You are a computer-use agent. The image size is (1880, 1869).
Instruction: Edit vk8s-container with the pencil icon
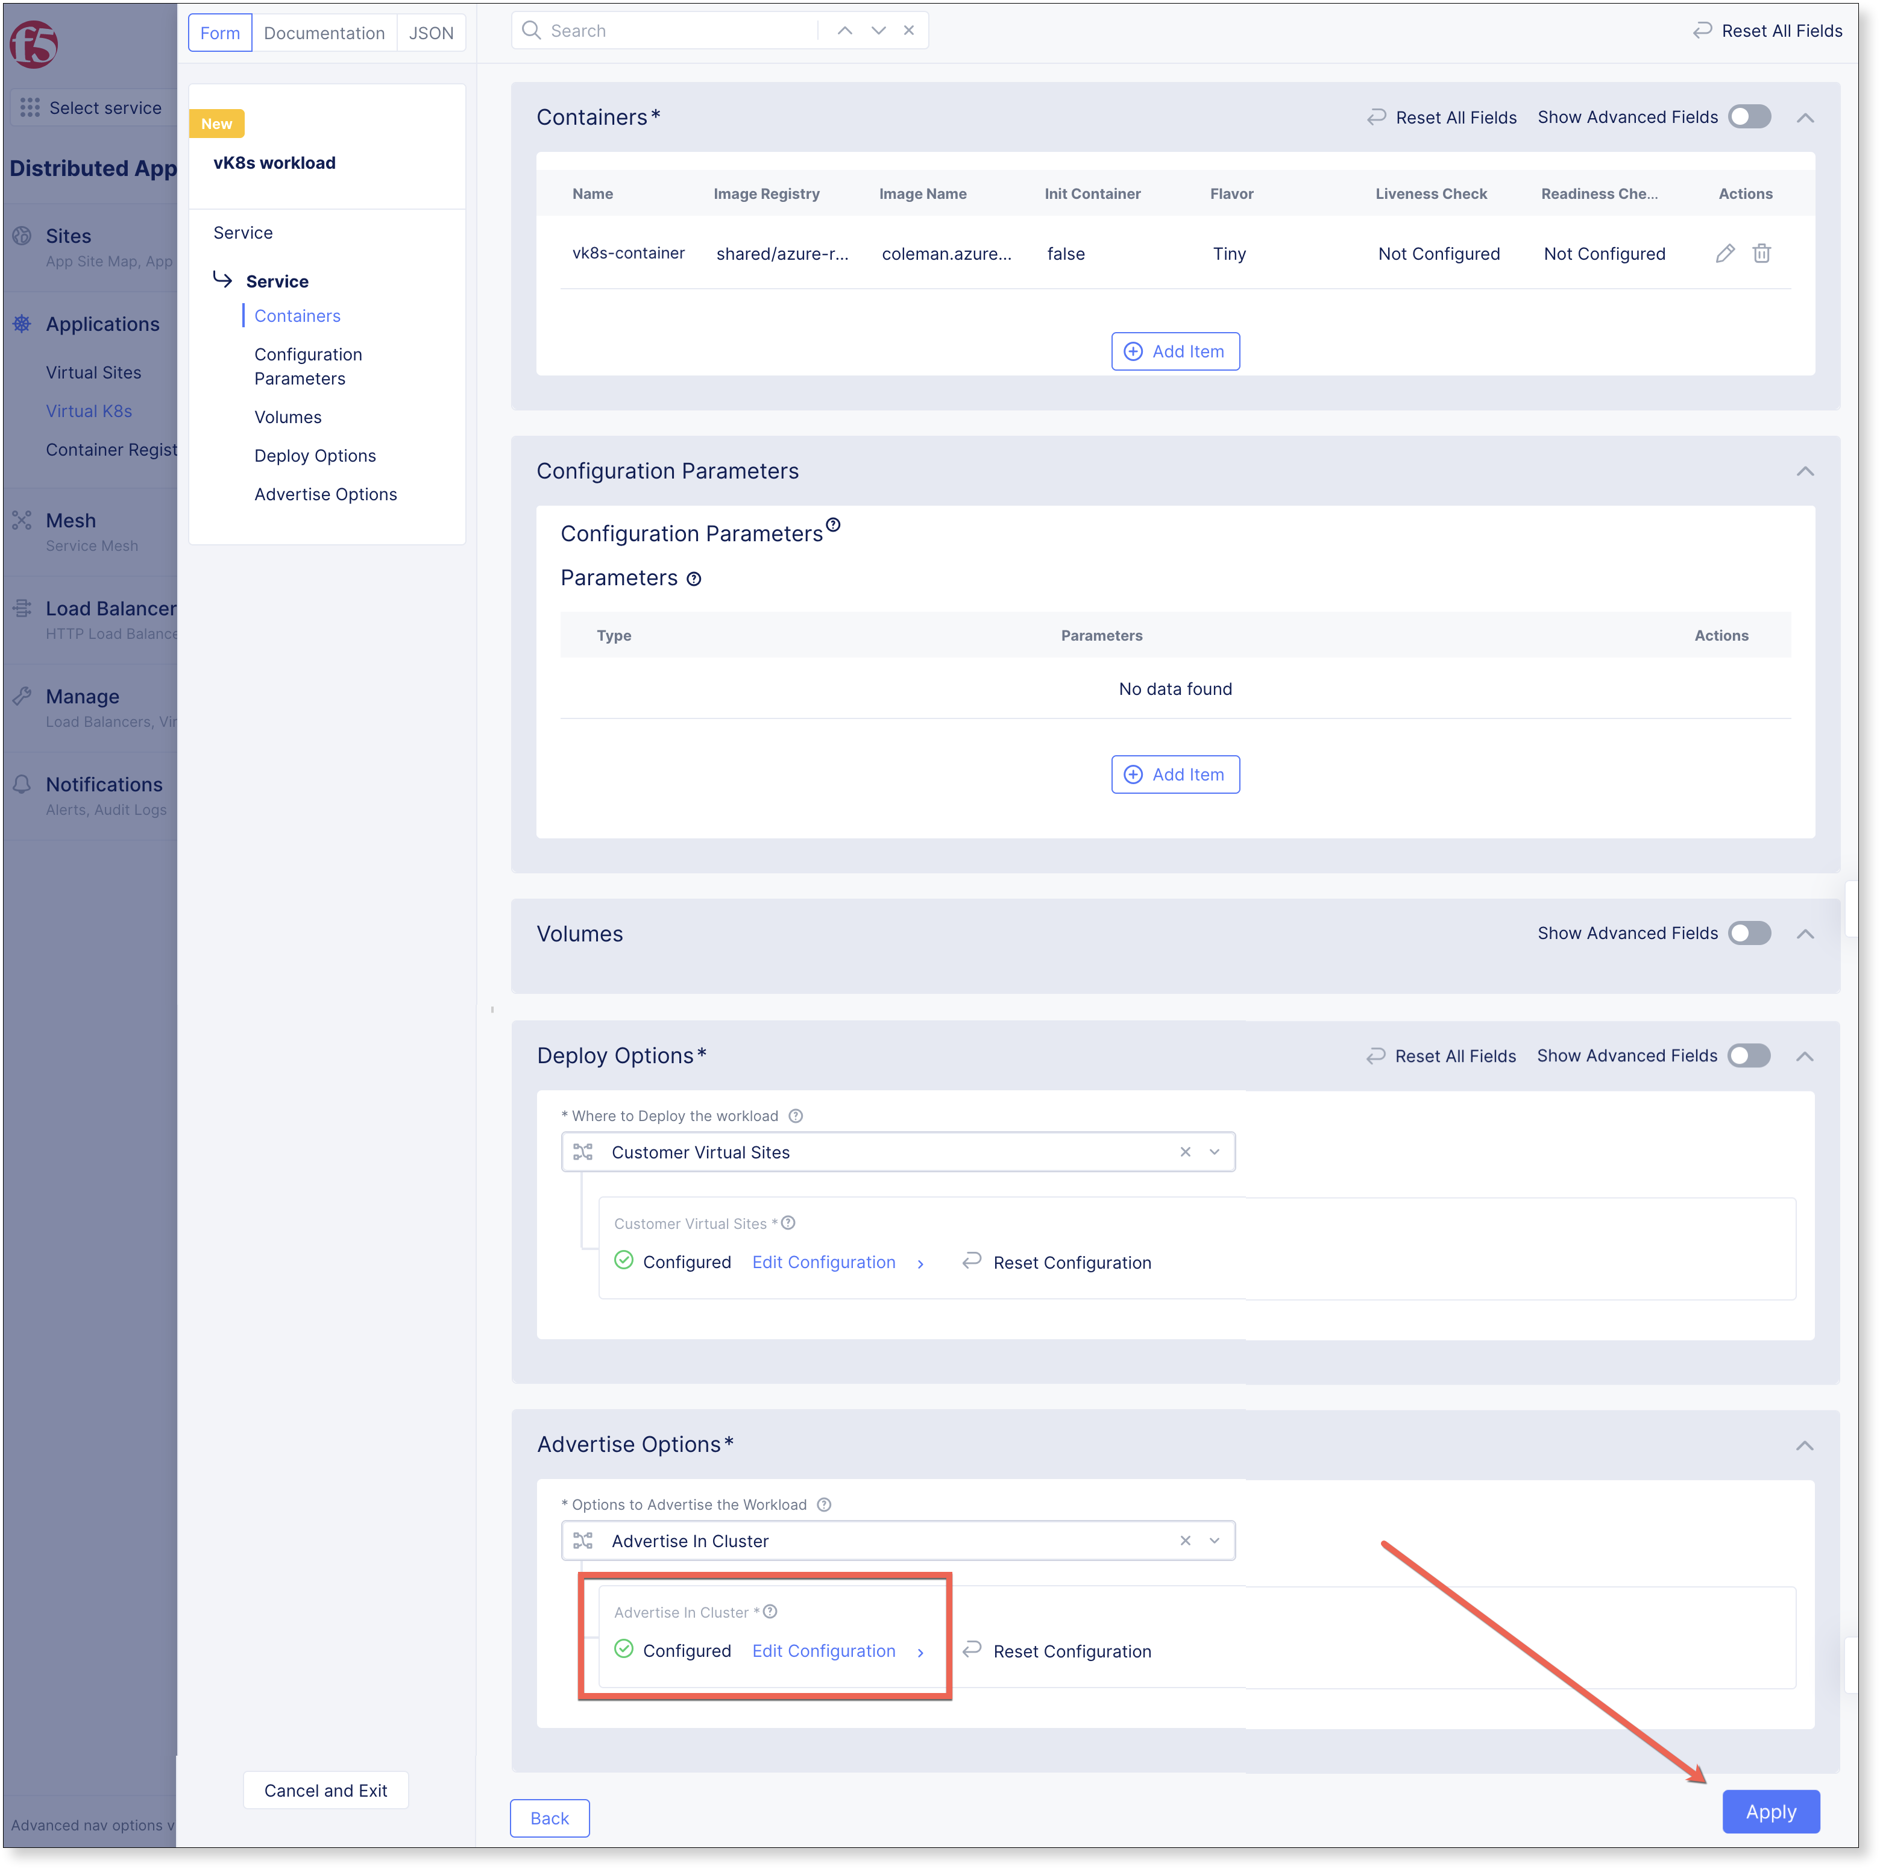click(1725, 254)
